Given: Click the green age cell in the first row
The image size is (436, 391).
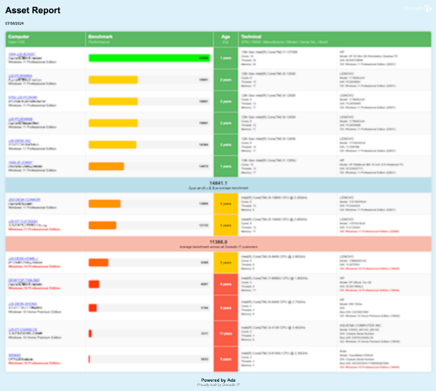Looking at the screenshot, I should 226,58.
